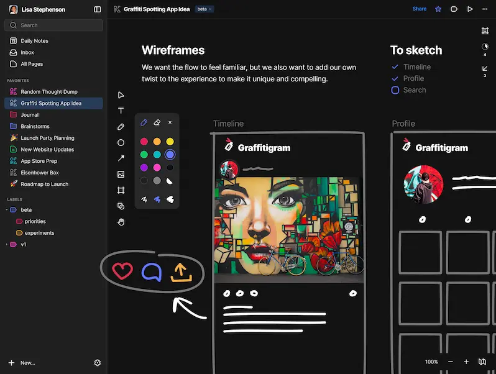Close the drawing color popup
Screen dimensions: 496x374
point(170,122)
